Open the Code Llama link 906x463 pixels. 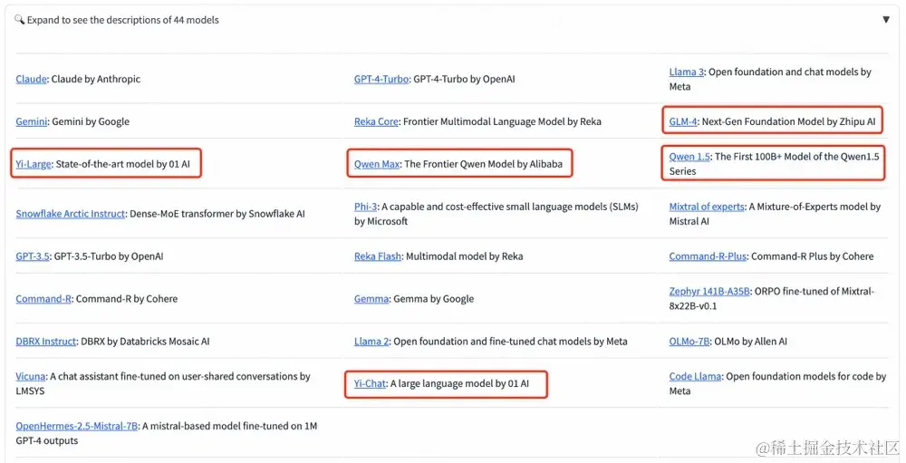694,377
